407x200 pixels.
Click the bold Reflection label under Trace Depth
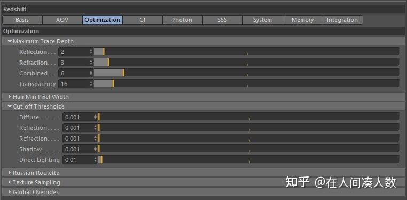click(33, 52)
